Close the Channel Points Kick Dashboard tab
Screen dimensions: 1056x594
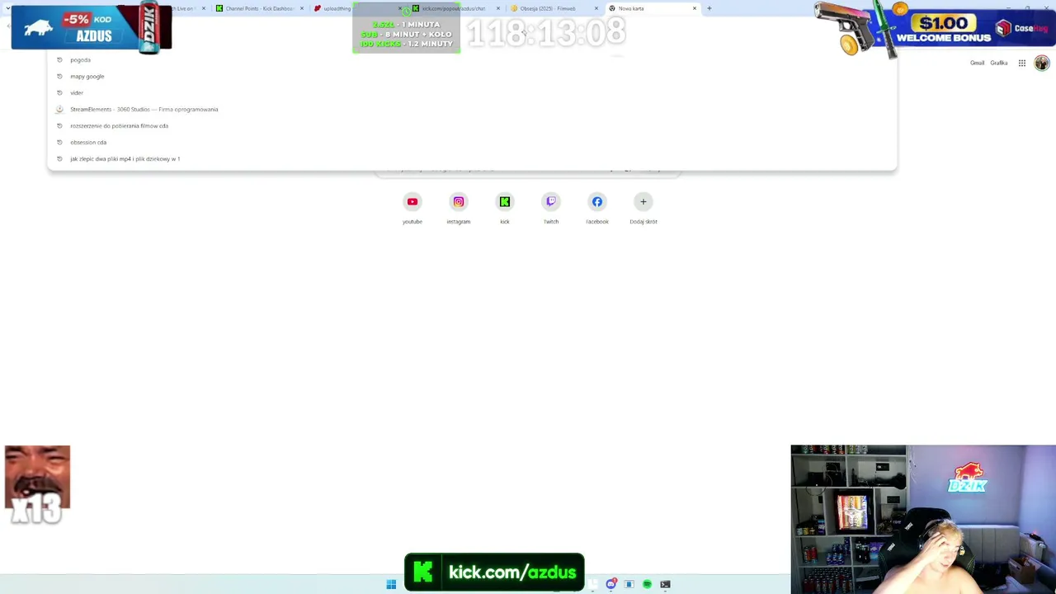(x=302, y=8)
